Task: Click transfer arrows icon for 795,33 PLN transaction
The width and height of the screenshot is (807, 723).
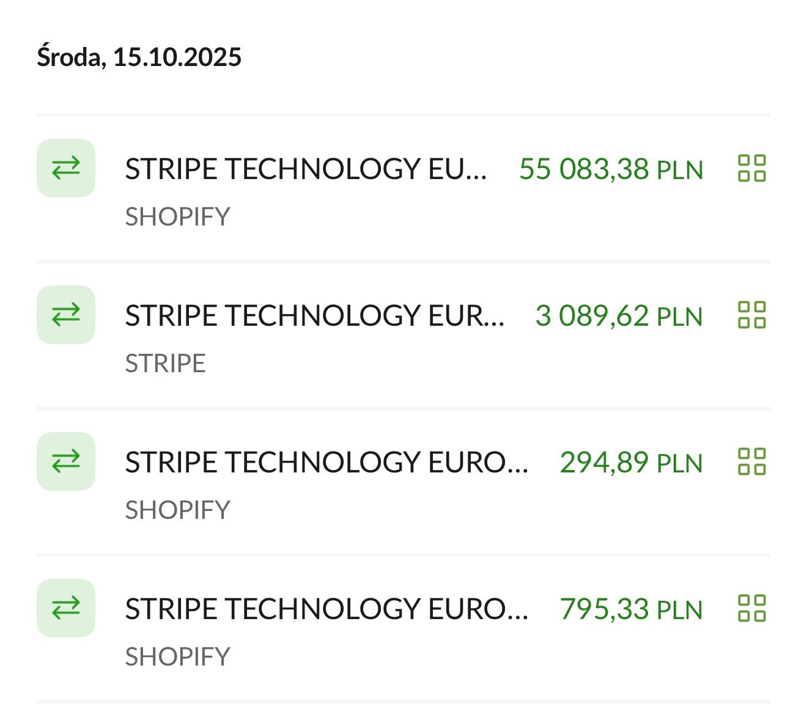Action: [66, 608]
